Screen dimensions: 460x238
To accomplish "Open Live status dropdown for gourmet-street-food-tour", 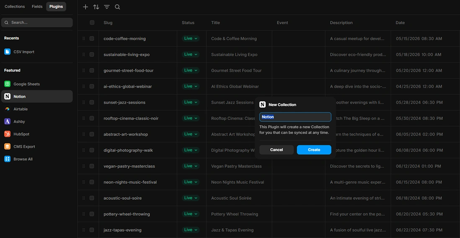I will click(191, 70).
